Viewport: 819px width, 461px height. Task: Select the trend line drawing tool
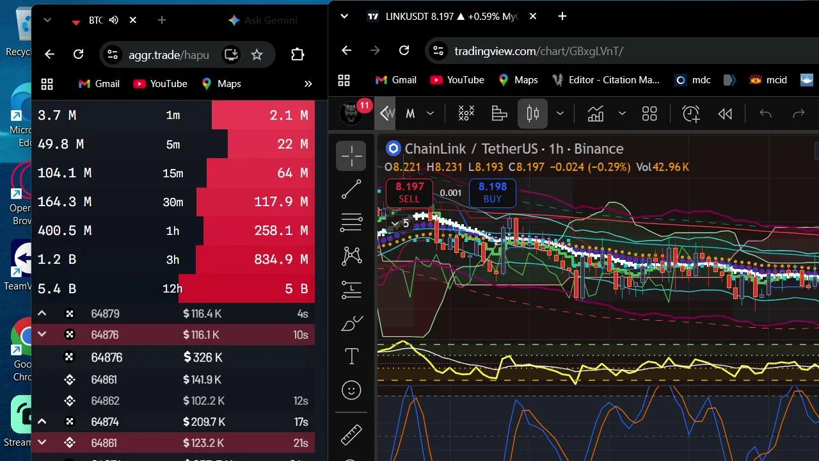click(351, 190)
